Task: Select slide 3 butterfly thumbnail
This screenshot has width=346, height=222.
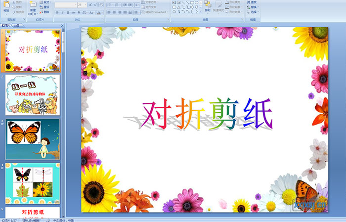Action: (33, 139)
